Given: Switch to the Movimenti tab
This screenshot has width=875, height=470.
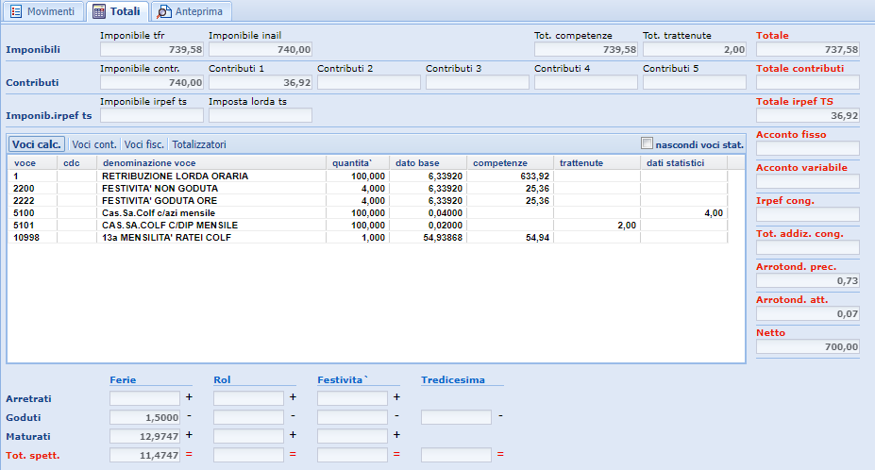Looking at the screenshot, I should coord(43,11).
